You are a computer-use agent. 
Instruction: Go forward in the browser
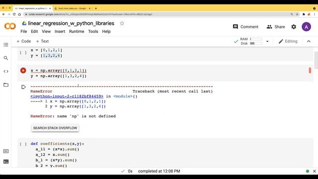pyautogui.click(x=9, y=14)
